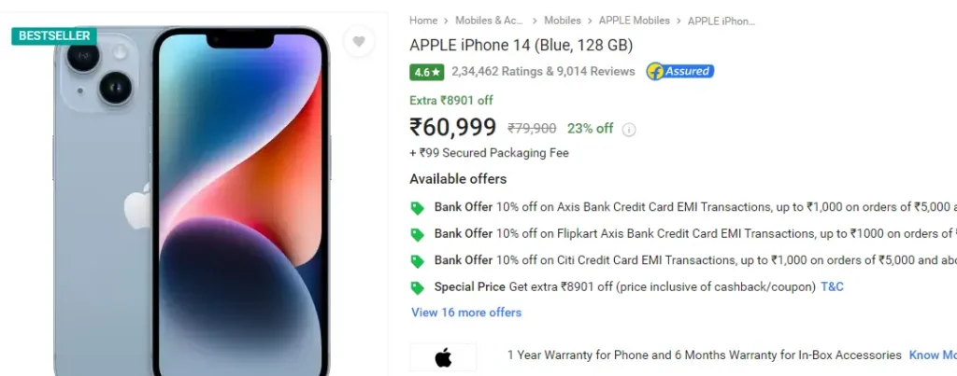Click the BESTSELLER badge on image
Image resolution: width=957 pixels, height=376 pixels.
pos(53,36)
